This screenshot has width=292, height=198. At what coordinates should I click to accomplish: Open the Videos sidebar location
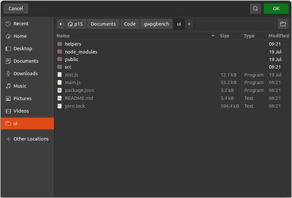pyautogui.click(x=28, y=111)
